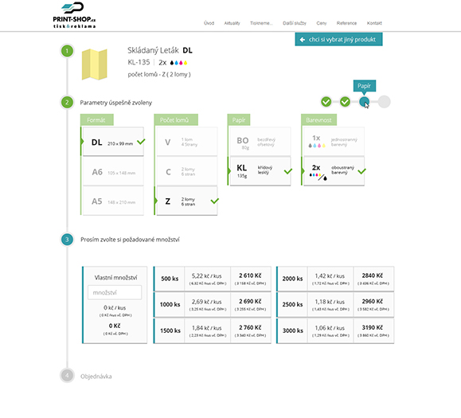Pick the 1000 ks quantity row
Image resolution: width=461 pixels, height=418 pixels.
(x=212, y=304)
